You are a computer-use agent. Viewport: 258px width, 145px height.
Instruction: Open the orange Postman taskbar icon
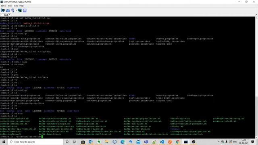pyautogui.click(x=170, y=142)
